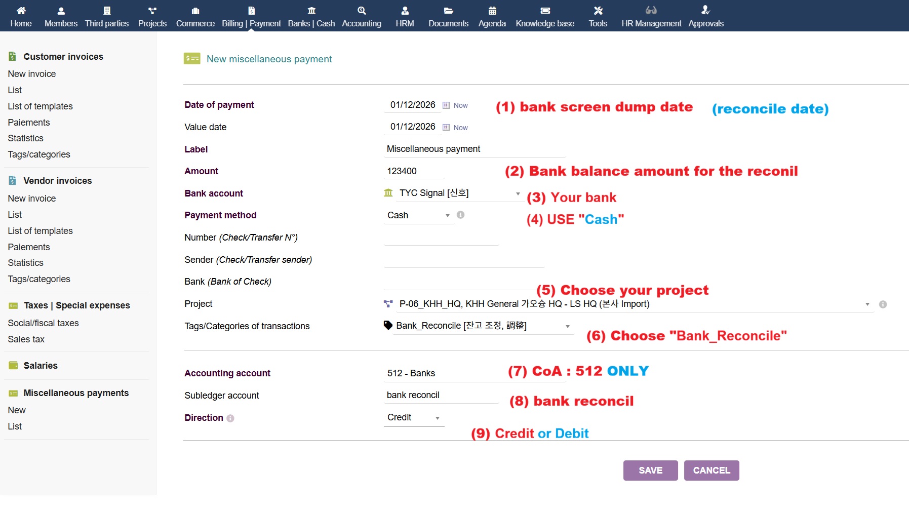Open the Accounting top menu

[x=361, y=16]
